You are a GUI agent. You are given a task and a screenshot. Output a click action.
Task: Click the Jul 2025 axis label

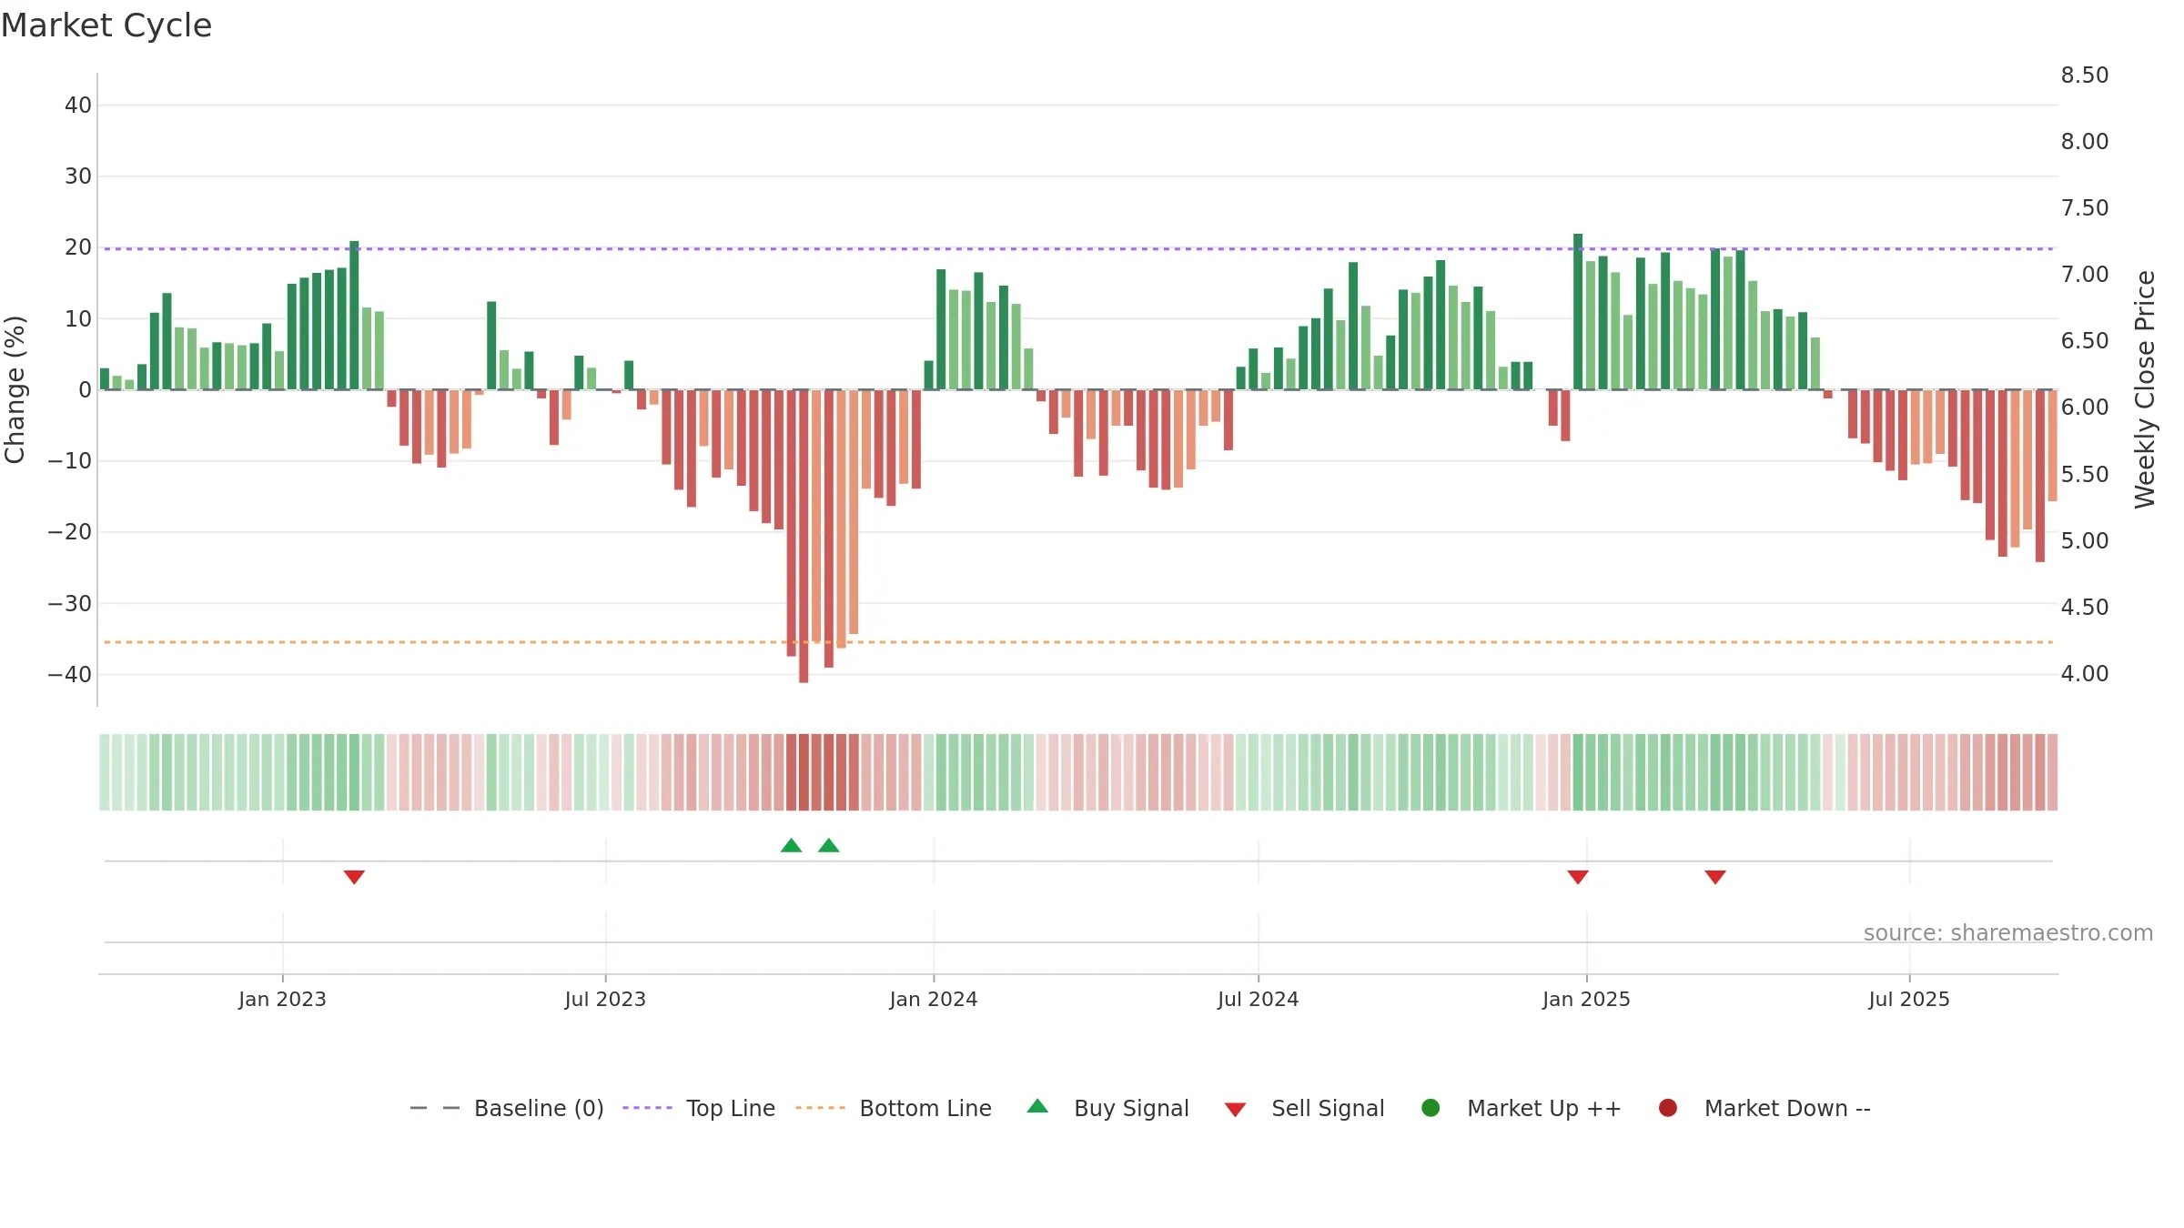coord(1909,999)
